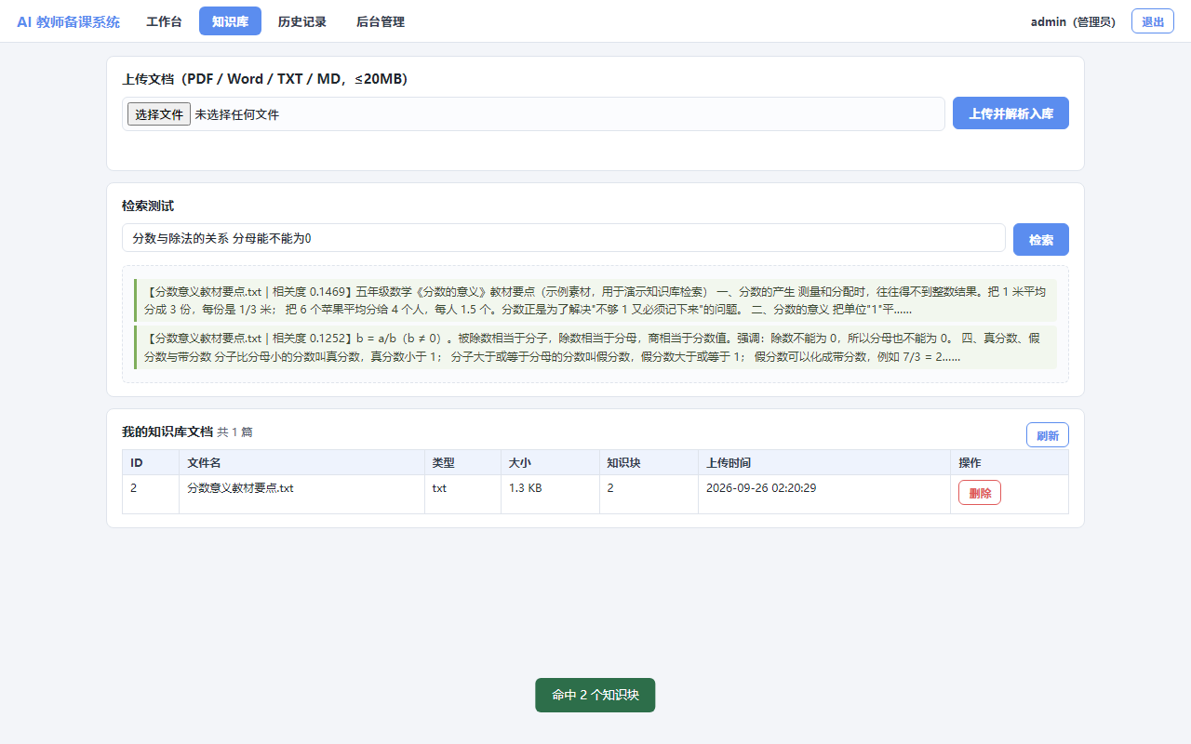Click the admin（管理员）user label

(1074, 21)
